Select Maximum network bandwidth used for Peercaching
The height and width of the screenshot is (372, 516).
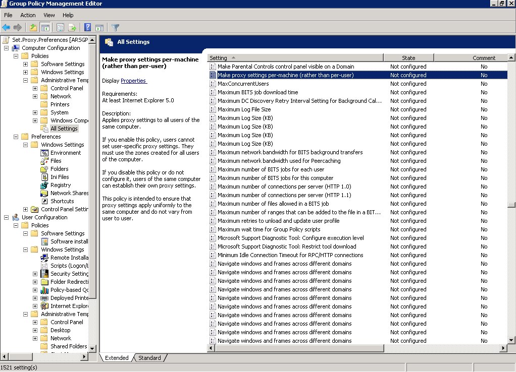[x=358, y=161]
